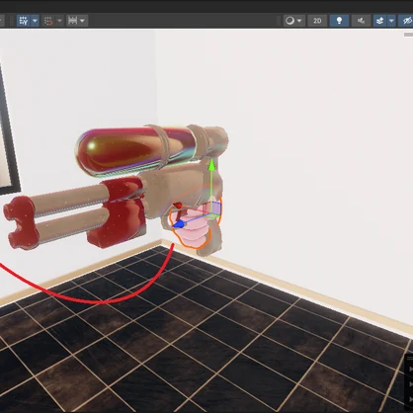Toggle skybox and effects layers icon
Image resolution: width=413 pixels, height=413 pixels.
tap(380, 21)
